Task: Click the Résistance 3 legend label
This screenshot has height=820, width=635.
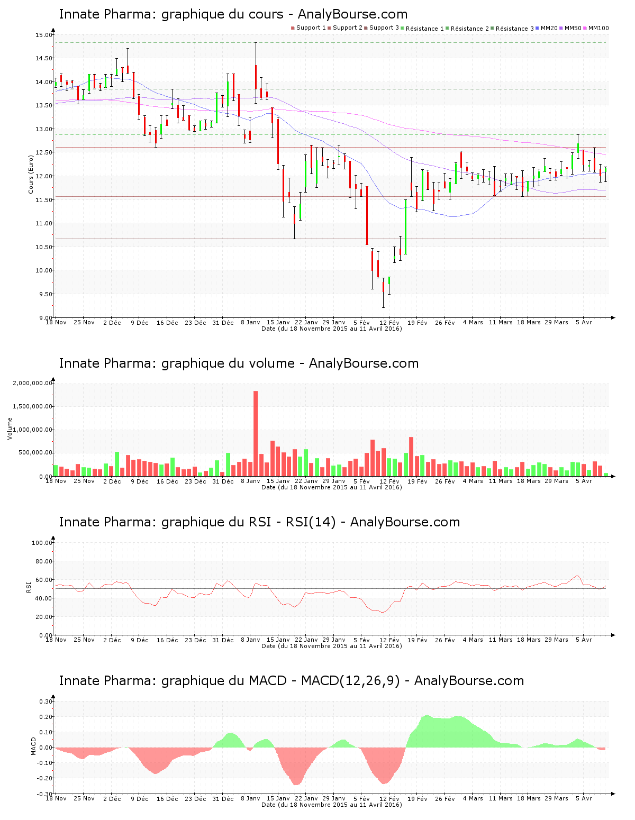Action: point(515,29)
